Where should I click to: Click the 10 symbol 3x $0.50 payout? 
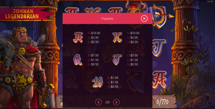113,87
